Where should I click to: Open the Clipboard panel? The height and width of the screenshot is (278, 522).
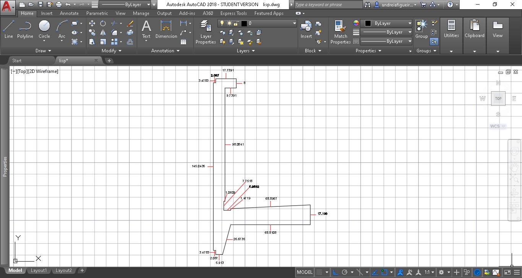tap(474, 36)
